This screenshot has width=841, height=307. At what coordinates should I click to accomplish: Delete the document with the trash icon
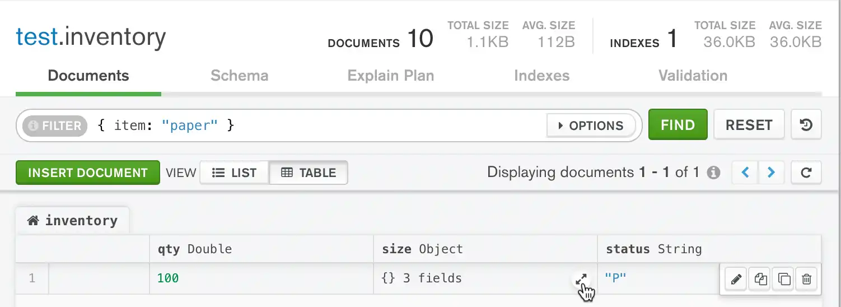[807, 278]
